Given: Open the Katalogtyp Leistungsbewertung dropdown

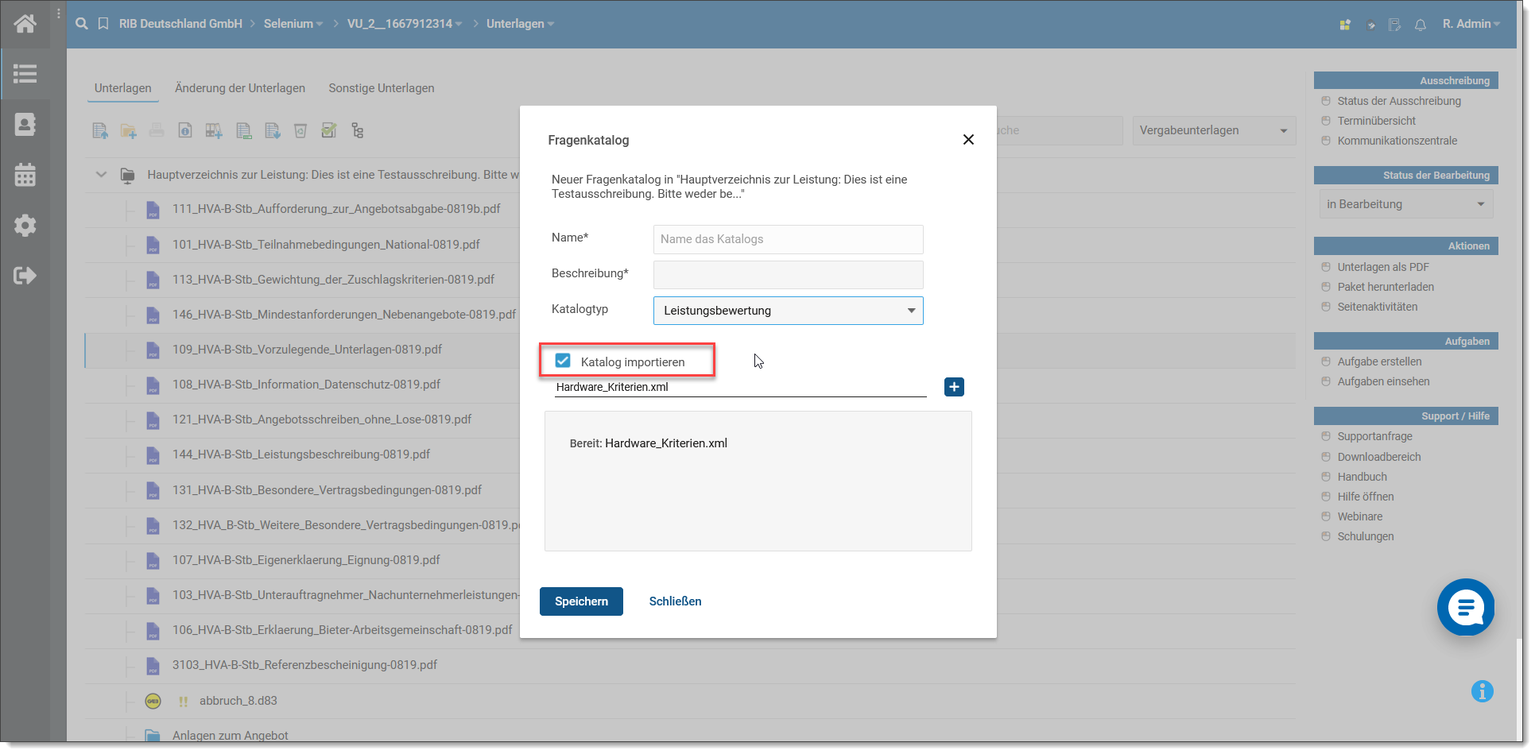Looking at the screenshot, I should tap(788, 311).
